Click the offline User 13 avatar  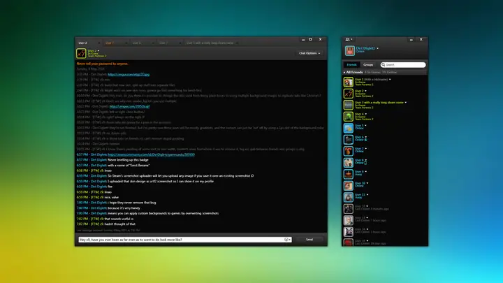[349, 220]
